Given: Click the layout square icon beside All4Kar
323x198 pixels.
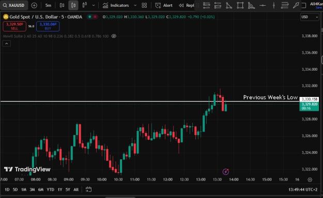Looking at the screenshot, I should (304, 6).
